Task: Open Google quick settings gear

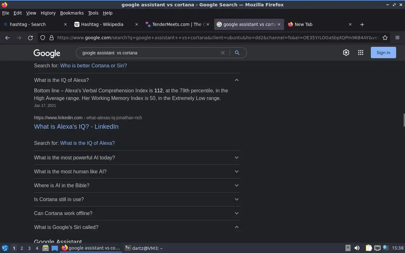Action: [x=346, y=52]
